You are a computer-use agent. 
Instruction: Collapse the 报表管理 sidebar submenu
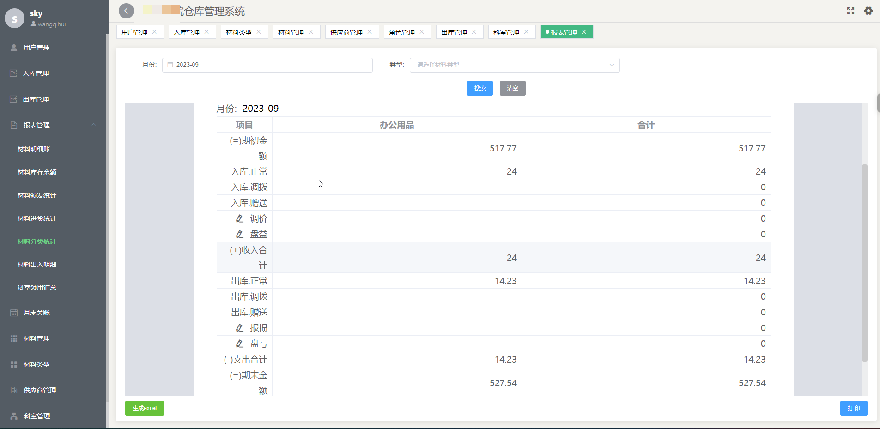[x=94, y=125]
